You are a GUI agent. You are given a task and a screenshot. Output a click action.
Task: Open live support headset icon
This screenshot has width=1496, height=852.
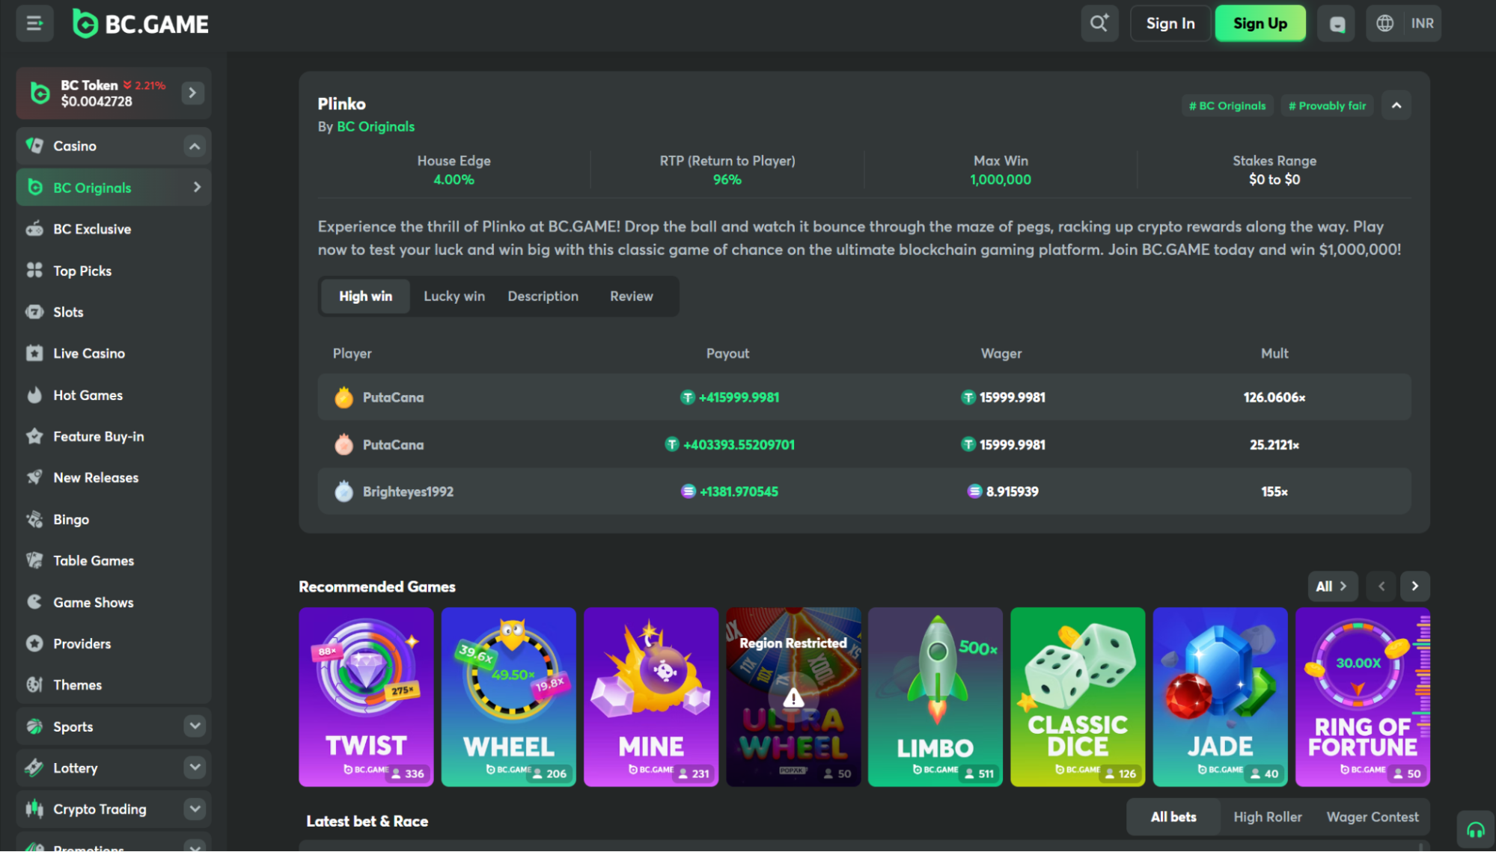click(1475, 830)
